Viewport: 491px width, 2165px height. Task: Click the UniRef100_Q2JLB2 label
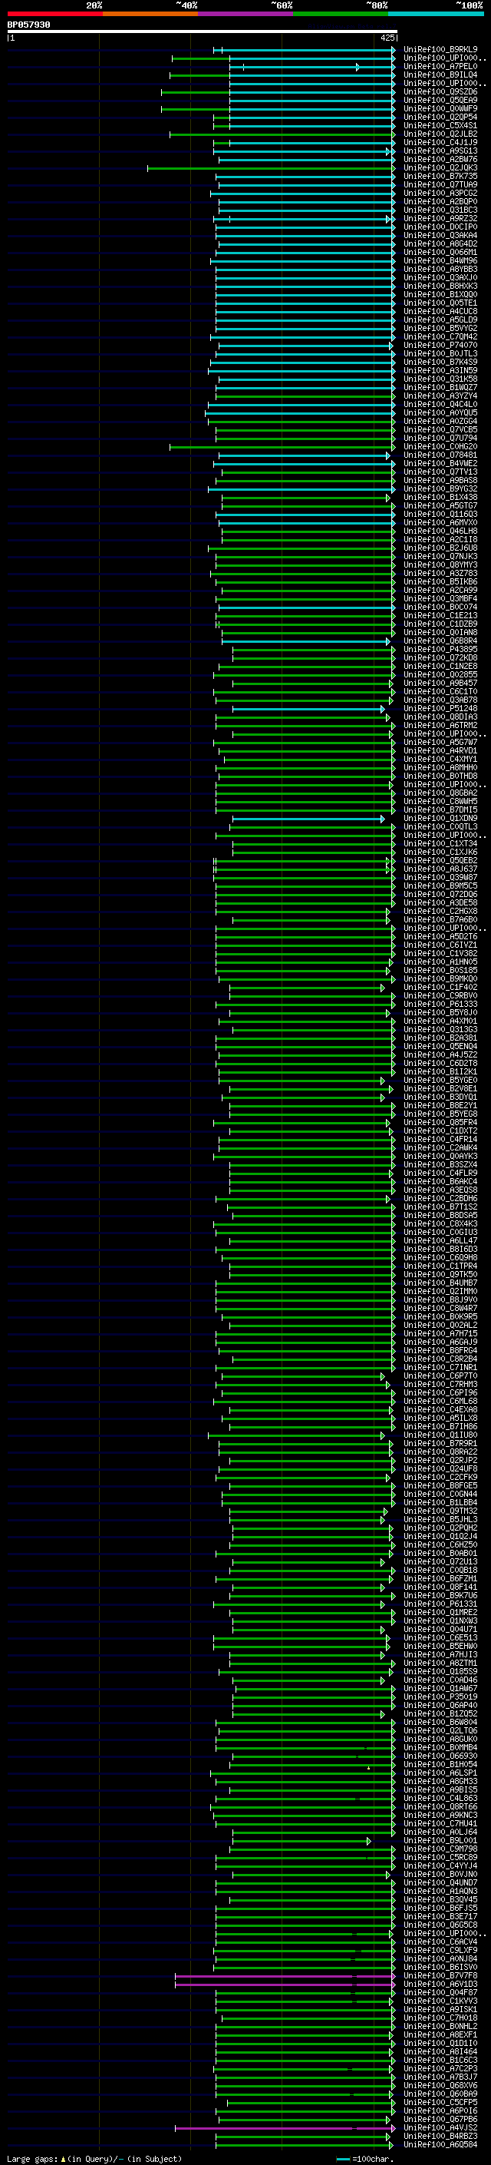pyautogui.click(x=440, y=134)
